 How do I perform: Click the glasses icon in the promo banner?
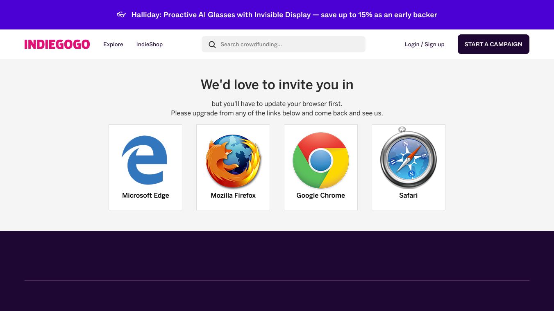pyautogui.click(x=121, y=15)
